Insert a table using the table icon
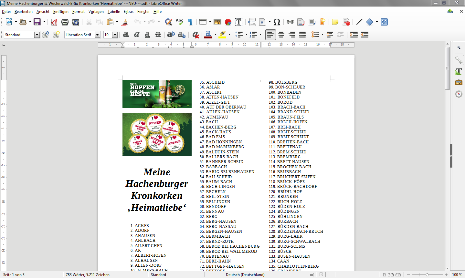This screenshot has width=465, height=278. [203, 22]
